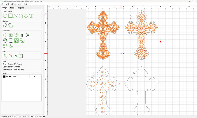Open DEFAULT layer settings gear
The width and height of the screenshot is (197, 118).
35,76
